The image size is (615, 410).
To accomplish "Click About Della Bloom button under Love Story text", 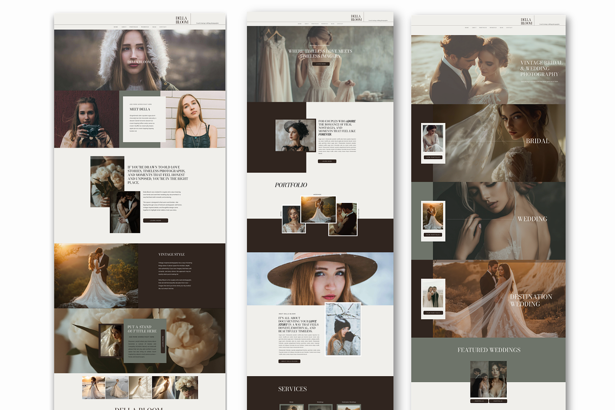I will pyautogui.click(x=290, y=361).
